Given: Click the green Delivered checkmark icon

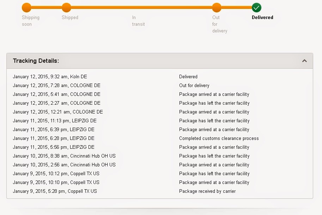Looking at the screenshot, I should (256, 7).
